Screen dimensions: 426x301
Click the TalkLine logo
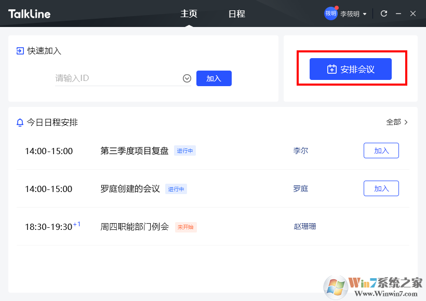click(x=29, y=14)
